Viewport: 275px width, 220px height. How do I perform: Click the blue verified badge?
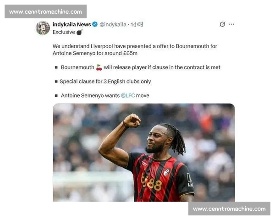pos(95,24)
